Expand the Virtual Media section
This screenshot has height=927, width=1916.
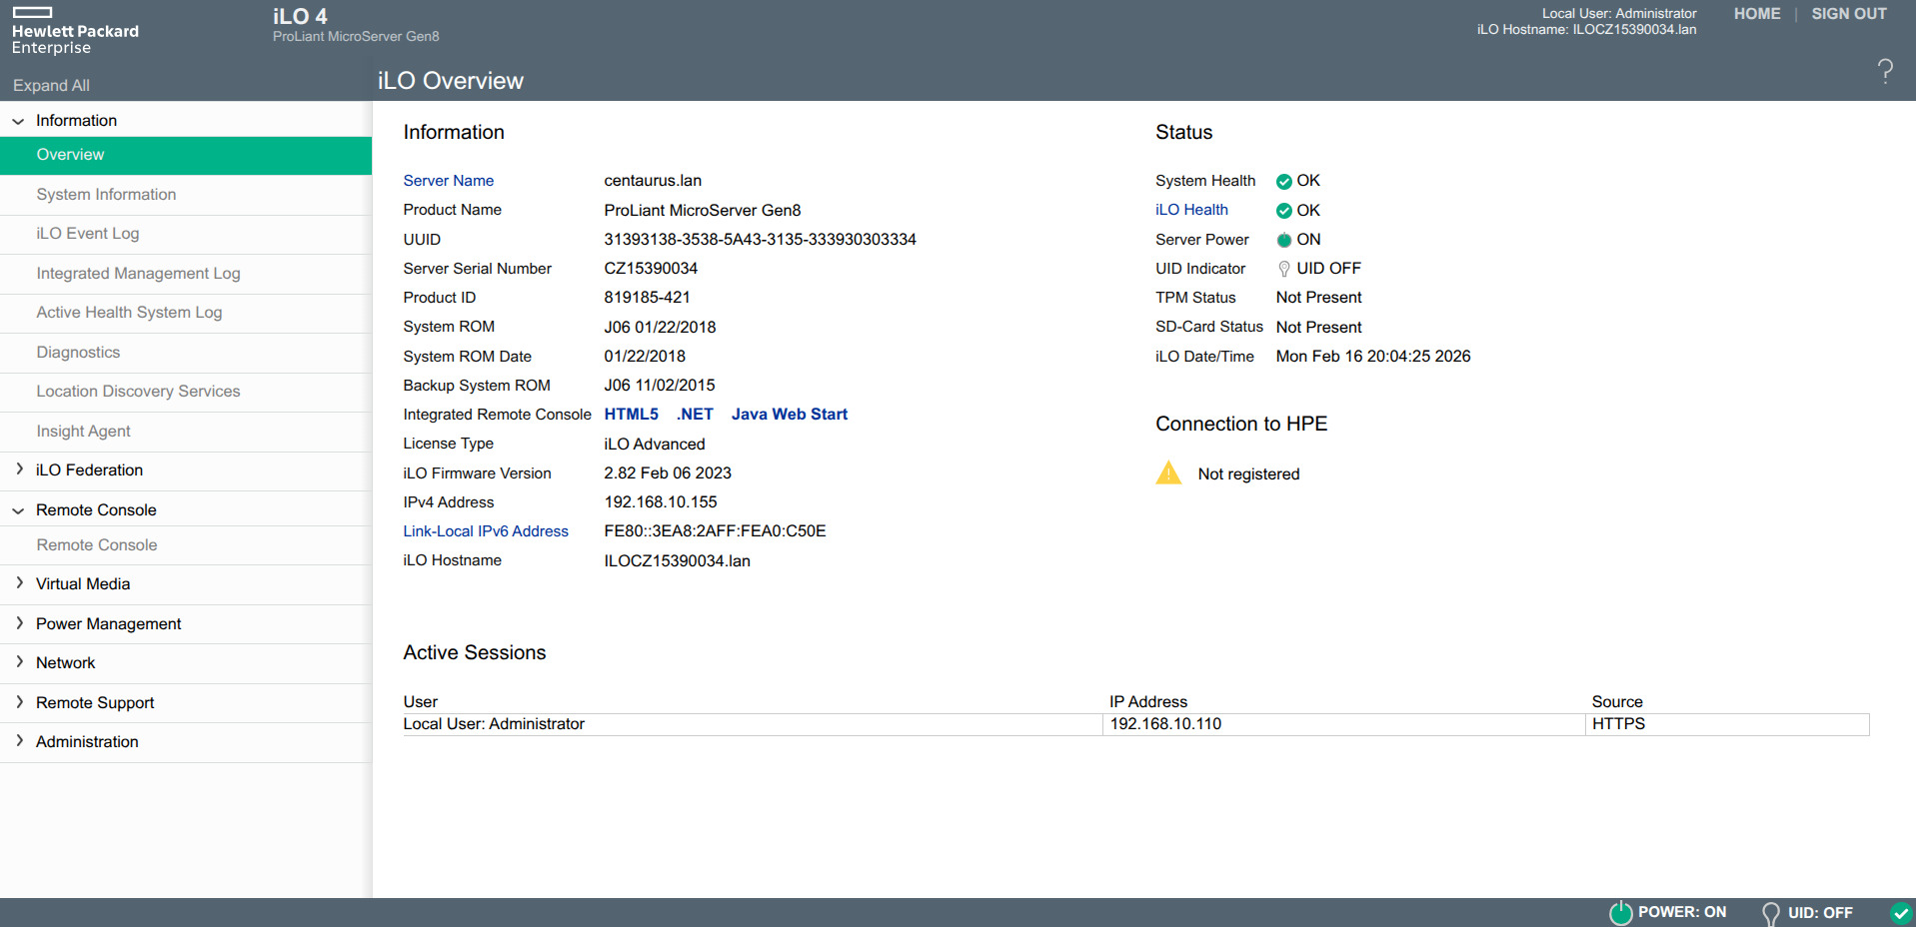tap(18, 583)
